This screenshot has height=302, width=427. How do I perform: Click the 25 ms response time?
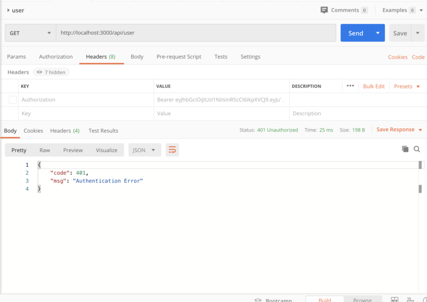pyautogui.click(x=326, y=130)
